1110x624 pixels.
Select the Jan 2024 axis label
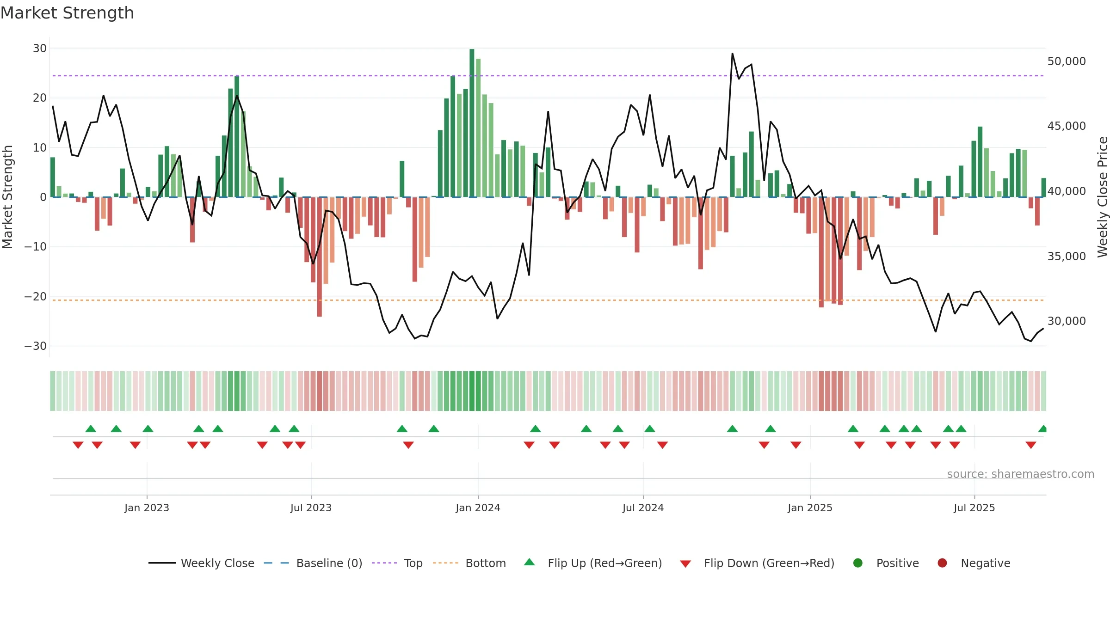point(478,508)
